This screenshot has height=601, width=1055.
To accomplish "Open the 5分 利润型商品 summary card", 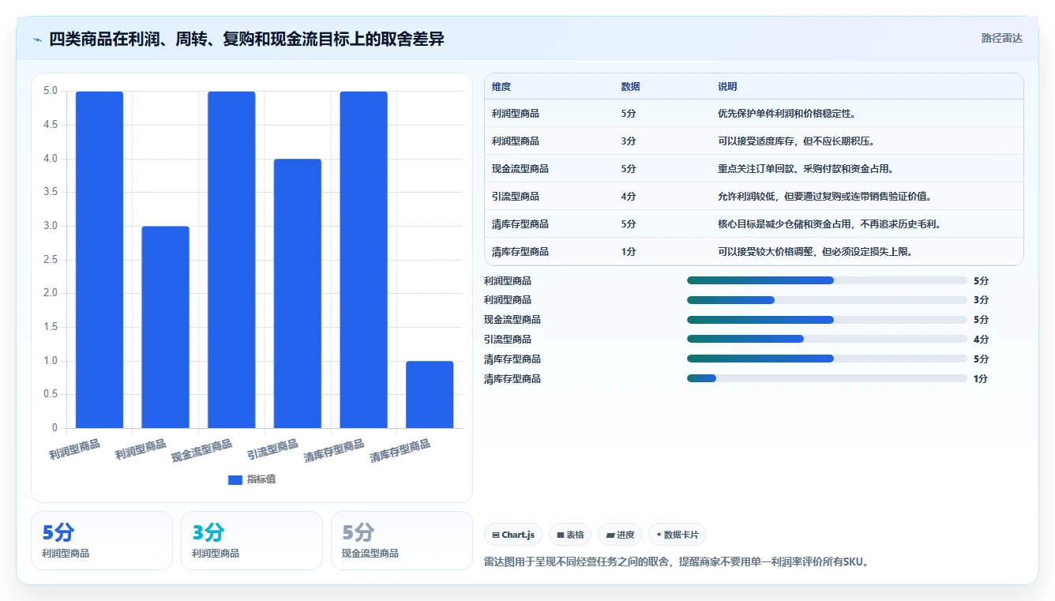I will click(x=102, y=540).
